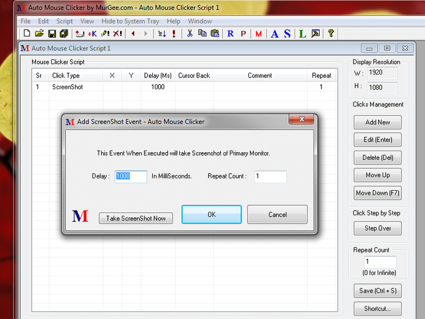
Task: Click the red exclamation mark toolbar icon
Action: click(174, 34)
